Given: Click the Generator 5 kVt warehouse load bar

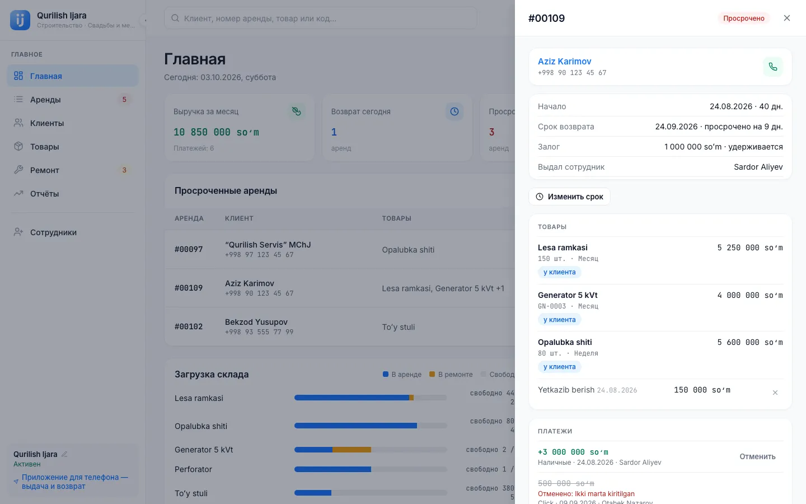Looking at the screenshot, I should click(x=371, y=449).
